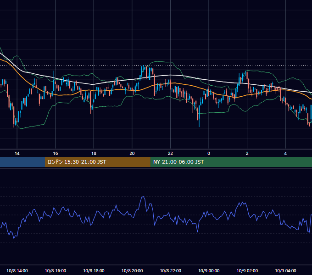Click the 10/8 14:00 time label

click(17, 271)
